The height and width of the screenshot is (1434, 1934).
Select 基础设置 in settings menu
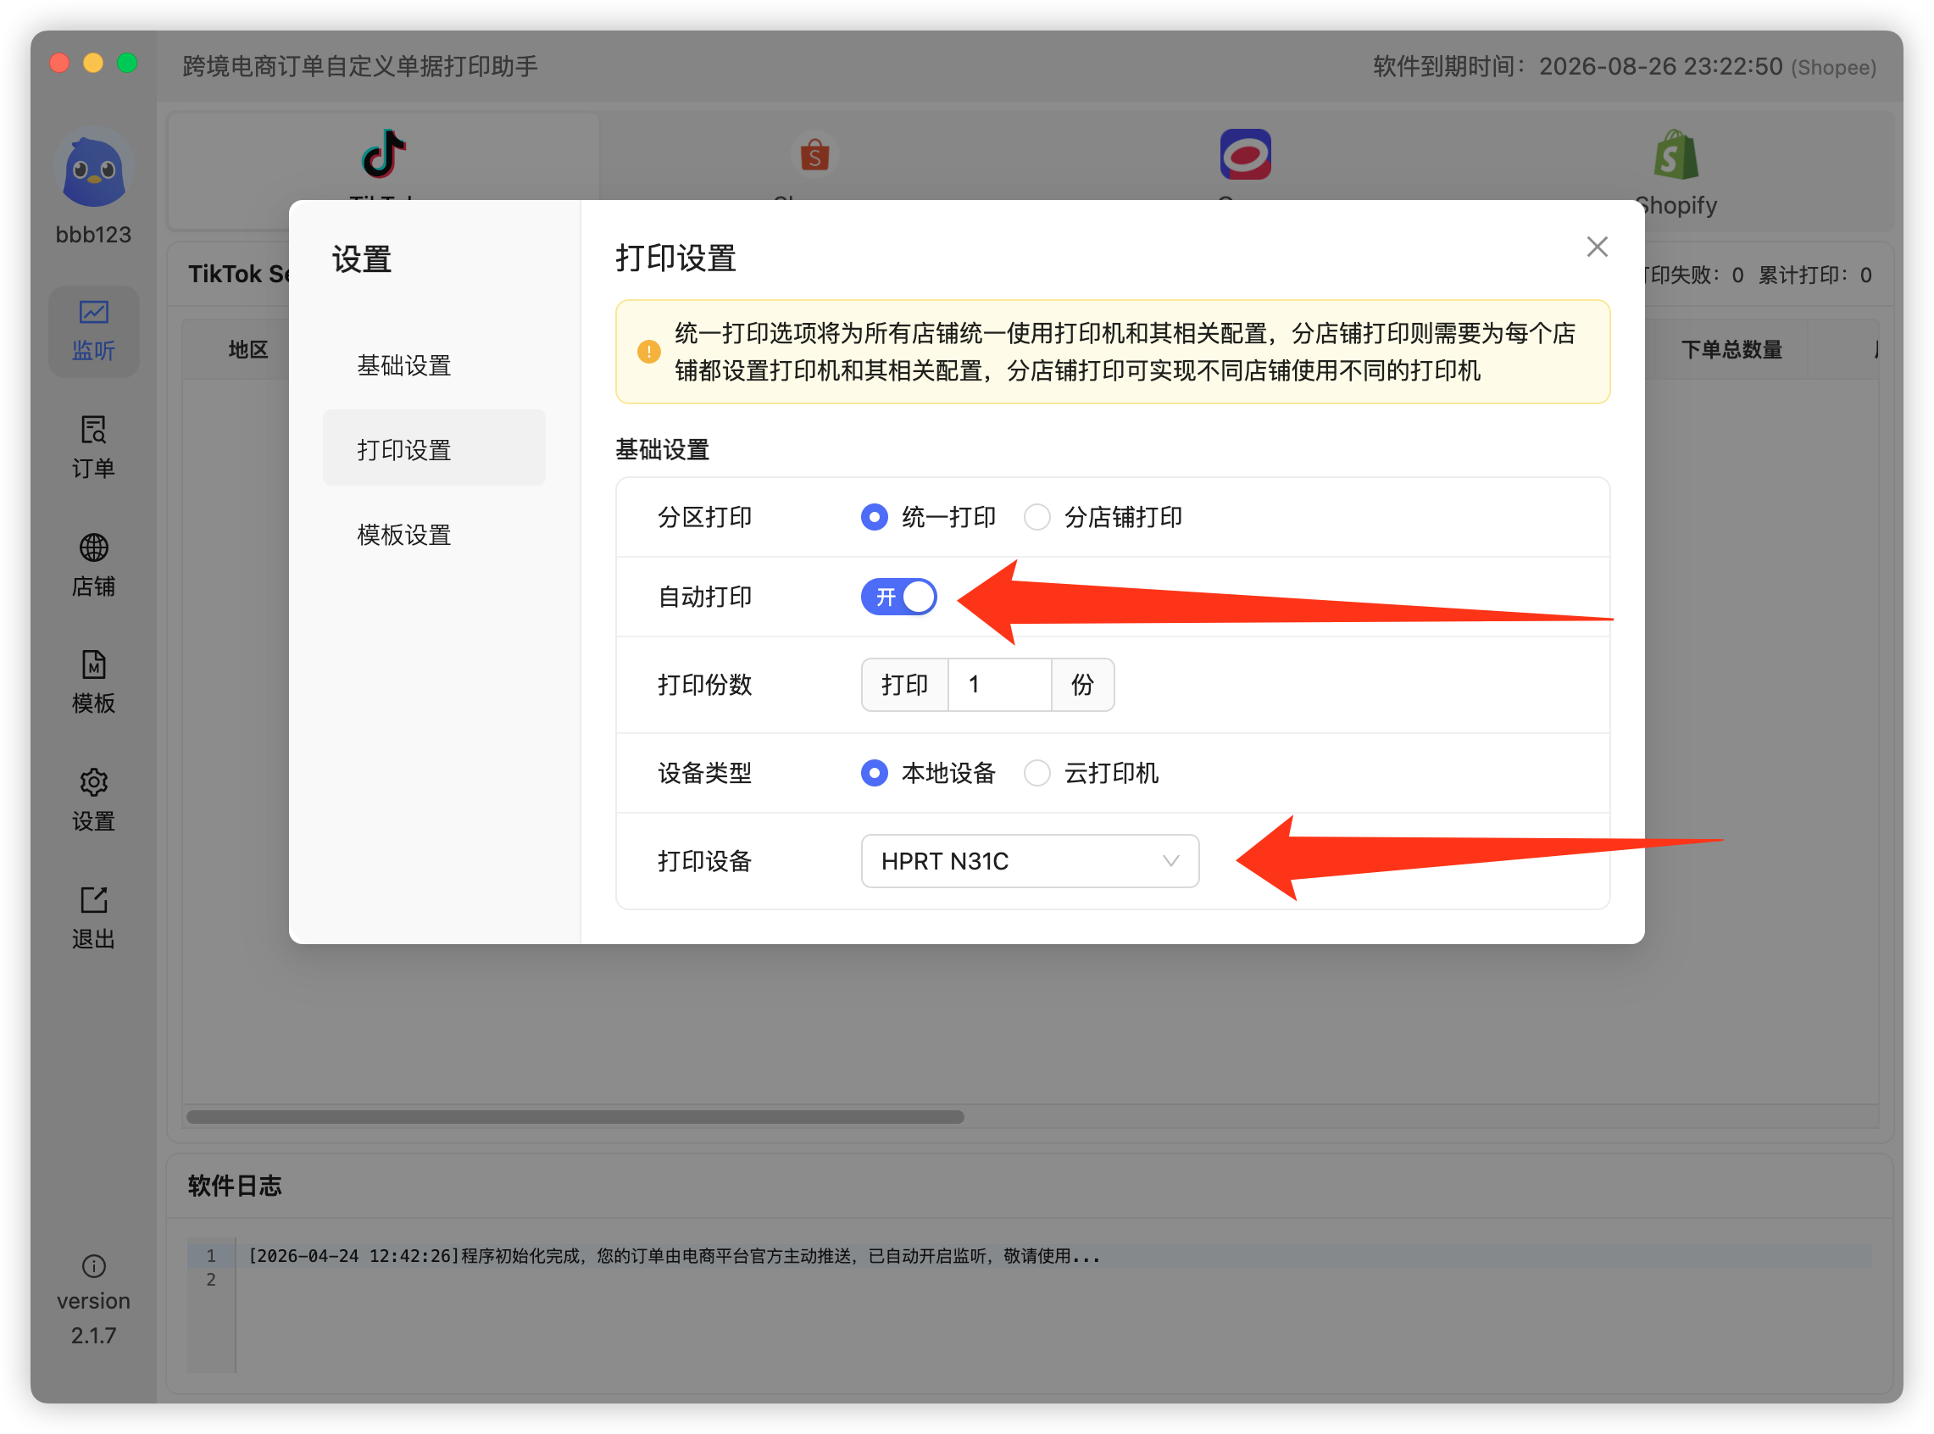click(434, 365)
